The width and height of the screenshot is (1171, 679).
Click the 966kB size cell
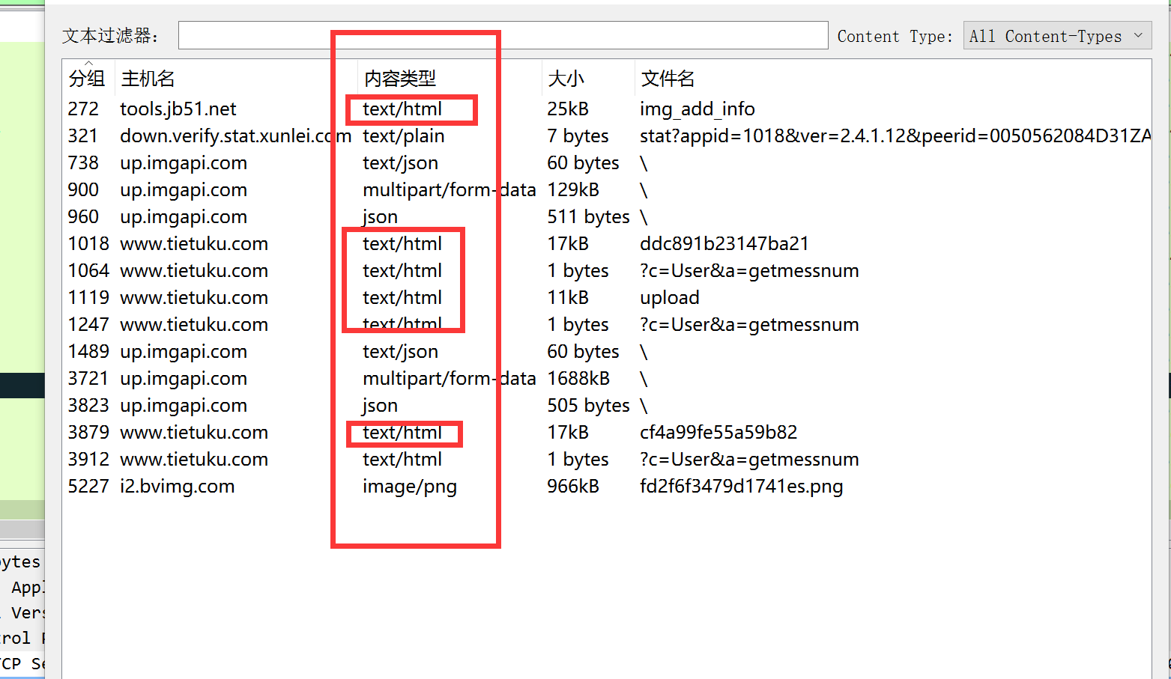tap(573, 487)
